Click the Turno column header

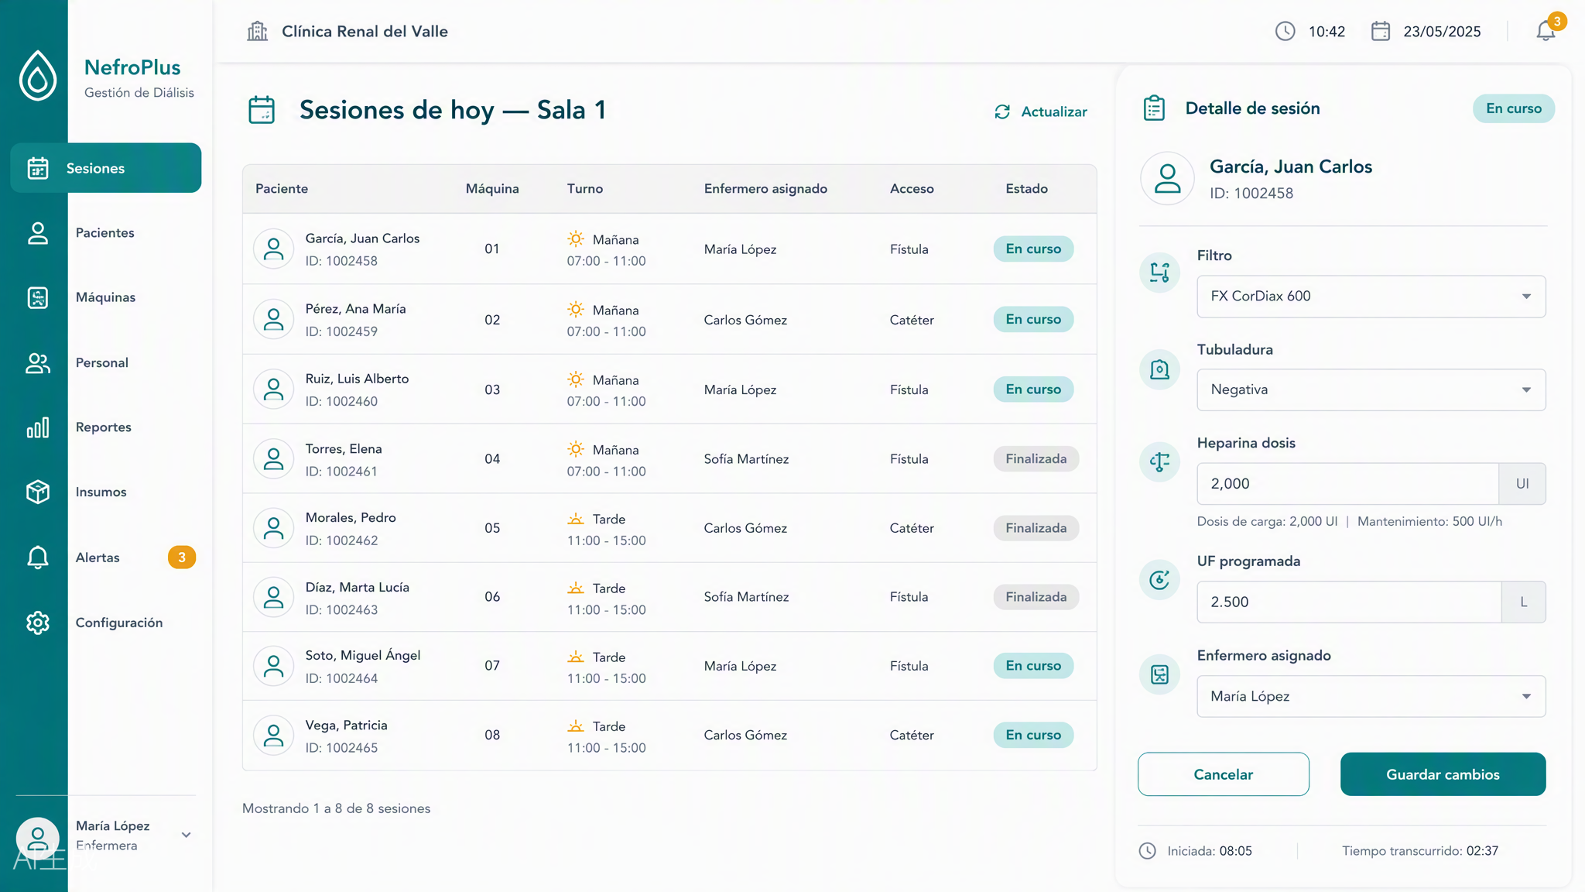click(x=585, y=189)
